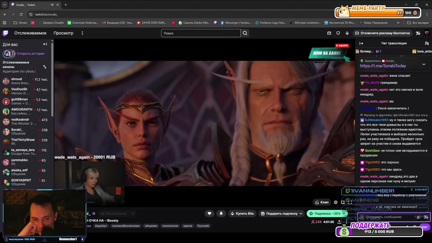Click the Get Bits crown icon
The image size is (432, 243).
tap(347, 33)
